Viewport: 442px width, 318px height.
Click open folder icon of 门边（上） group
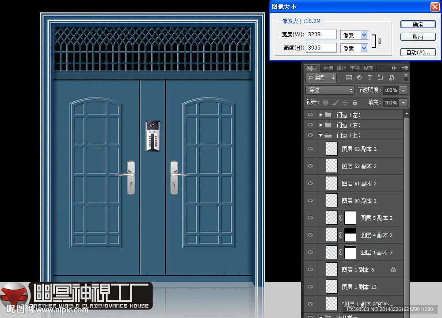tap(328, 135)
